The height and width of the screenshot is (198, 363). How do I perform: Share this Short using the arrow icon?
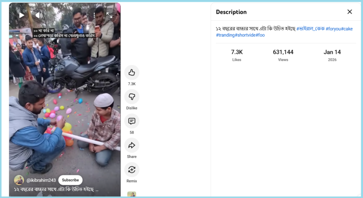coord(132,145)
